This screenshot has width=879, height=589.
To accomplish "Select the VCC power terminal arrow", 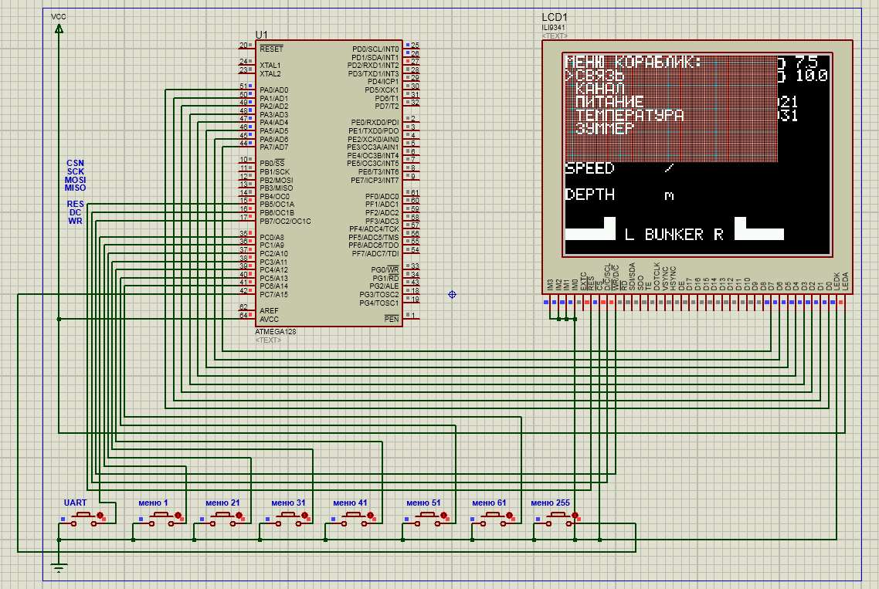I will click(x=59, y=29).
